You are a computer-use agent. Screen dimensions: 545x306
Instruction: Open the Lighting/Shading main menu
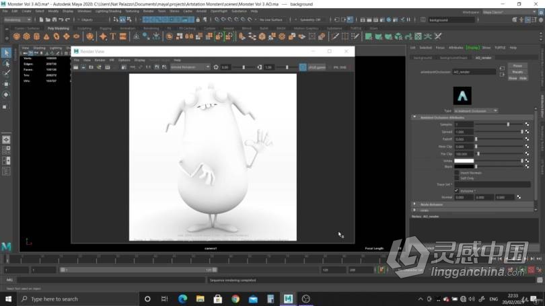[108, 11]
